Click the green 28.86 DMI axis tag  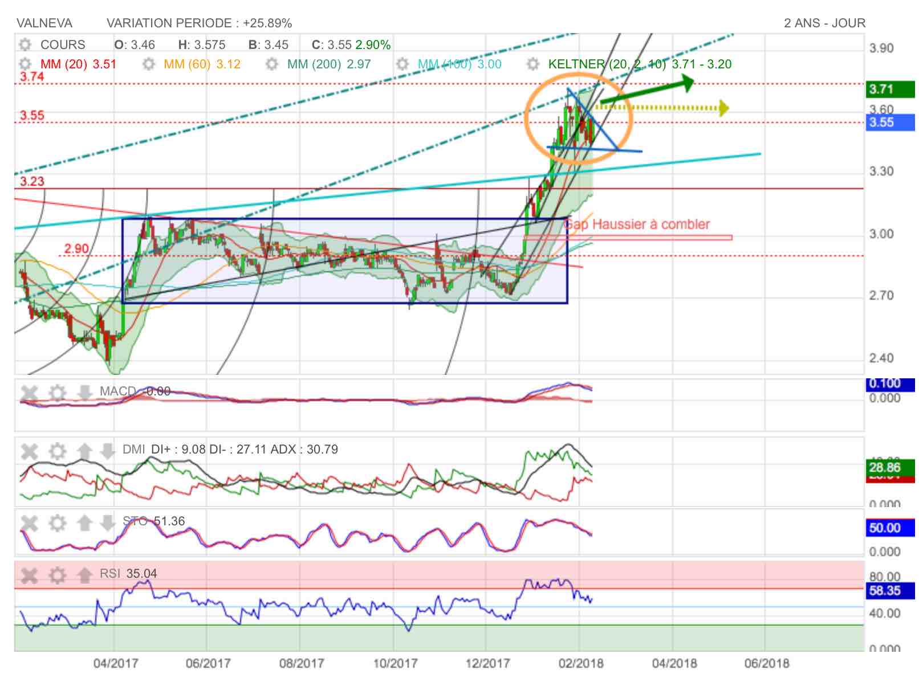click(x=889, y=468)
